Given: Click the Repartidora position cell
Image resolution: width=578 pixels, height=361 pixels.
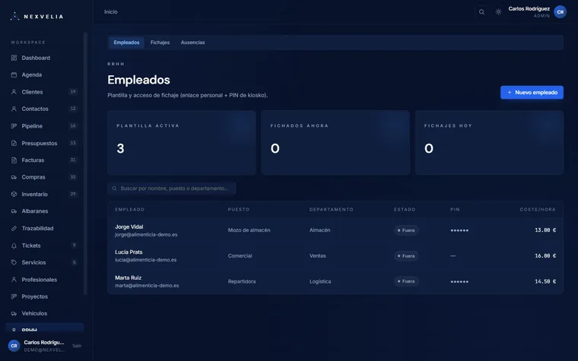Looking at the screenshot, I should [241, 281].
